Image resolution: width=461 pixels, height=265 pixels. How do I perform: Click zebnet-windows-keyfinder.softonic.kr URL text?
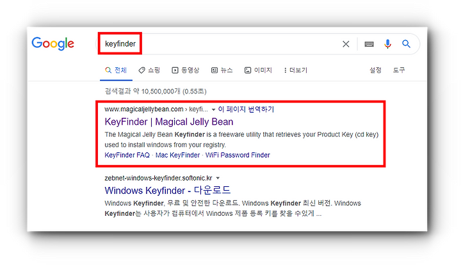pos(159,178)
